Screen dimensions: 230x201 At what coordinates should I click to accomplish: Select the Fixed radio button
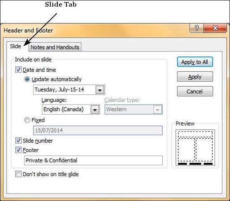click(x=27, y=120)
